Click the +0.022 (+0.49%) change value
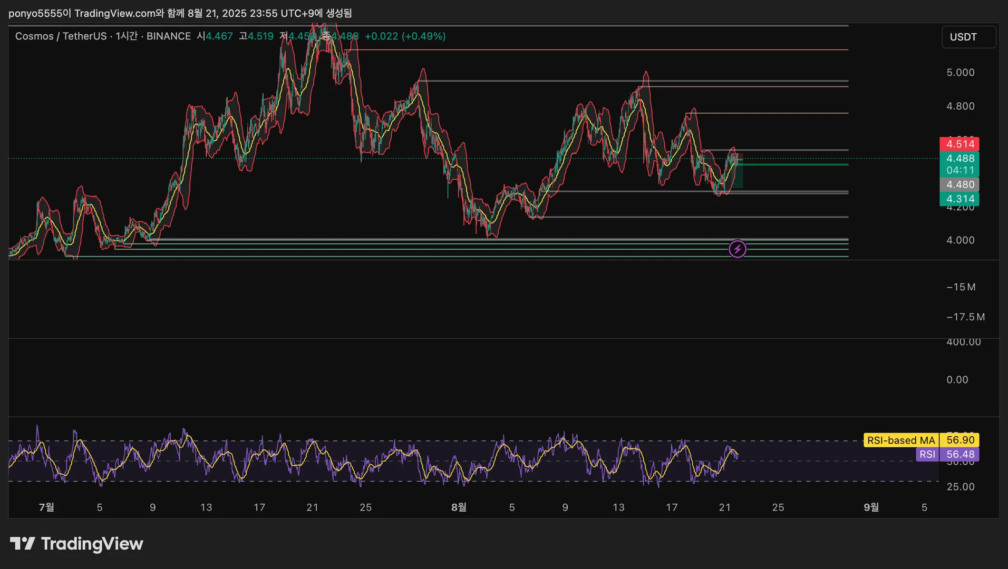Screen dimensions: 1008x569 click(x=405, y=36)
